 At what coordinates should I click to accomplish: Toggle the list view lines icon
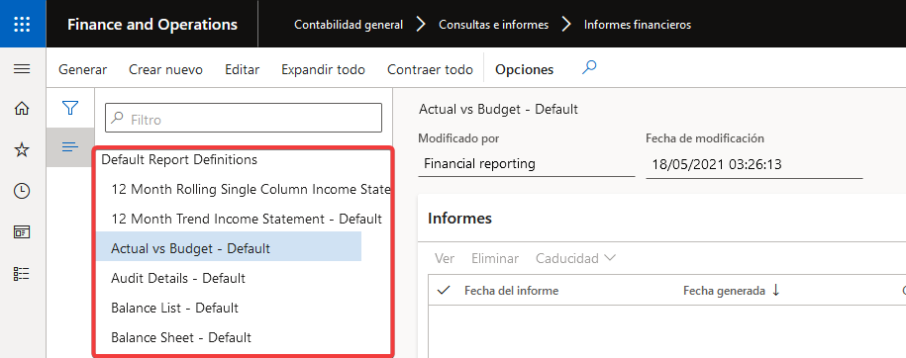point(70,147)
